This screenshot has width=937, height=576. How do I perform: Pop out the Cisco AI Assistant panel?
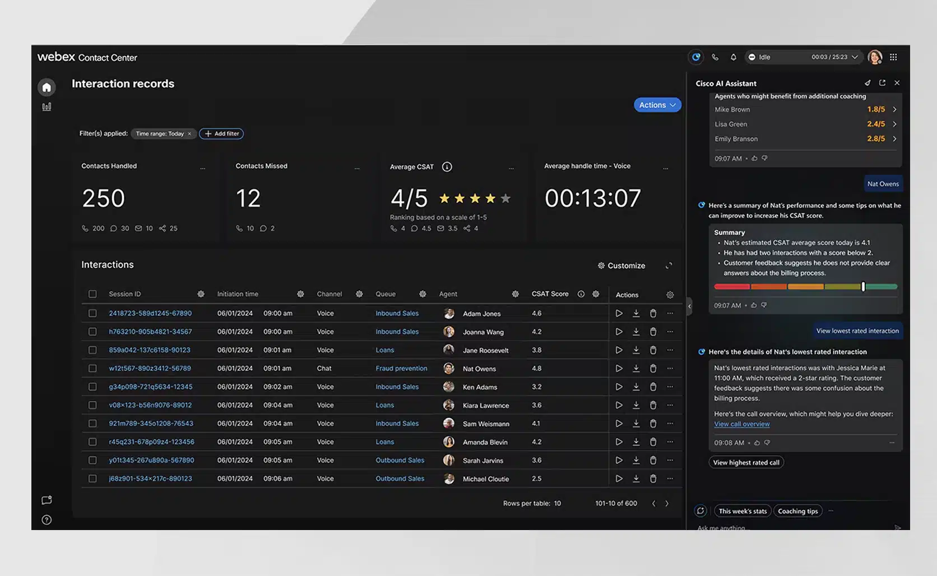[882, 83]
